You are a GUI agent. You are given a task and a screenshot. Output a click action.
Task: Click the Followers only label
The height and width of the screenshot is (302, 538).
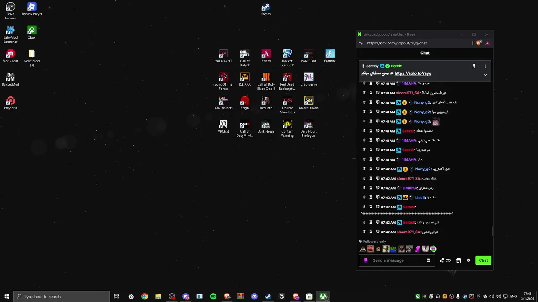(x=374, y=242)
